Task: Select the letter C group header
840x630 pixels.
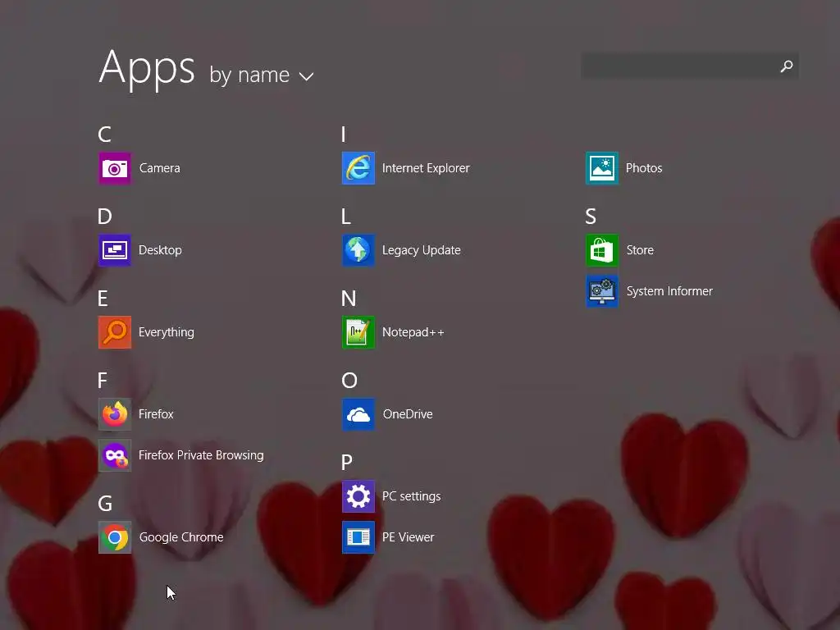Action: tap(104, 134)
